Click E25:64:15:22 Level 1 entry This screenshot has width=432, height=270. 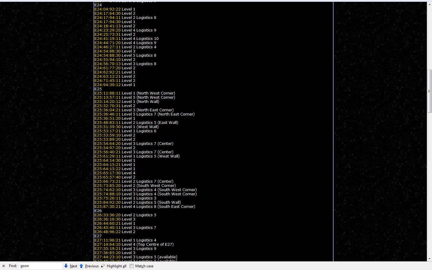pyautogui.click(x=115, y=169)
